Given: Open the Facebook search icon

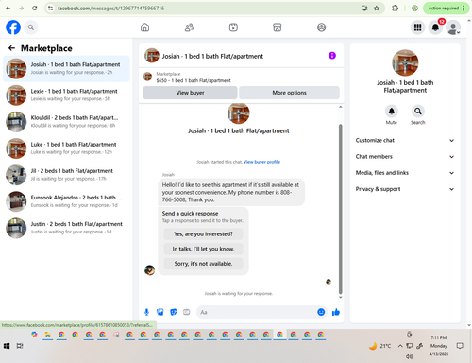Looking at the screenshot, I should [x=31, y=27].
